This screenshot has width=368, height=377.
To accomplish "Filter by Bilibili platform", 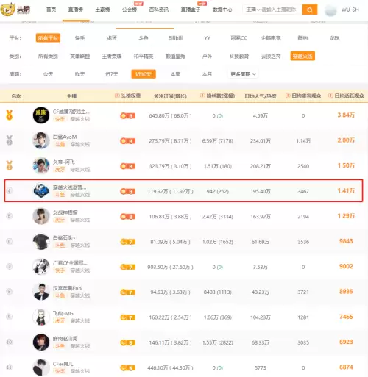I will tap(175, 38).
